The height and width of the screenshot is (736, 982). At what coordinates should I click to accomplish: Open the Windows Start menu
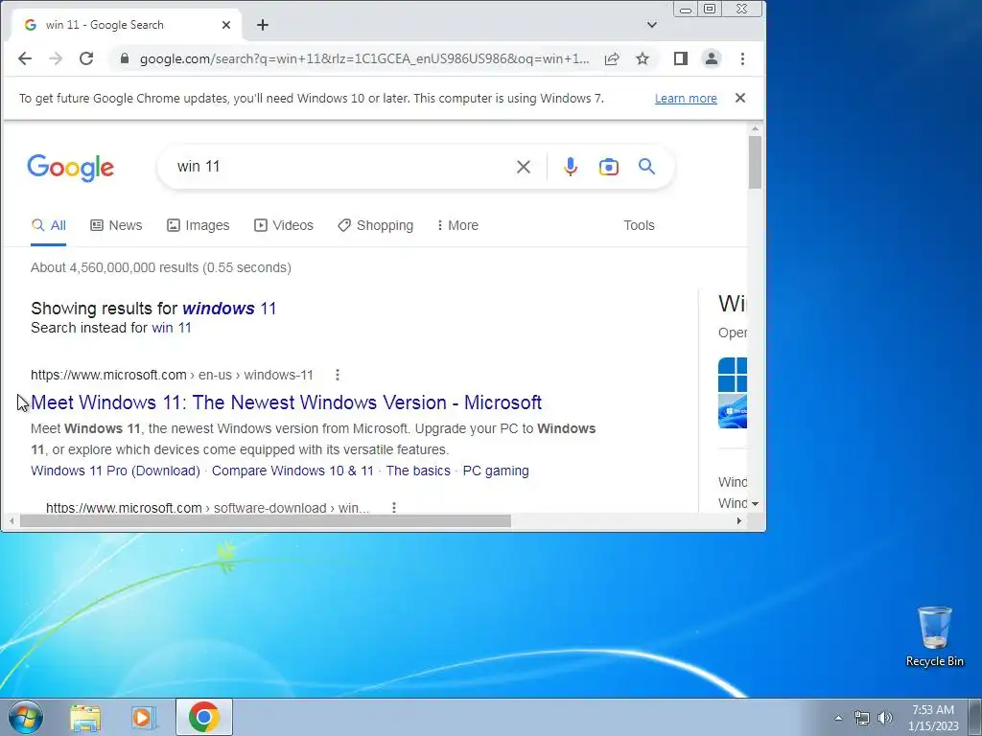(x=26, y=717)
